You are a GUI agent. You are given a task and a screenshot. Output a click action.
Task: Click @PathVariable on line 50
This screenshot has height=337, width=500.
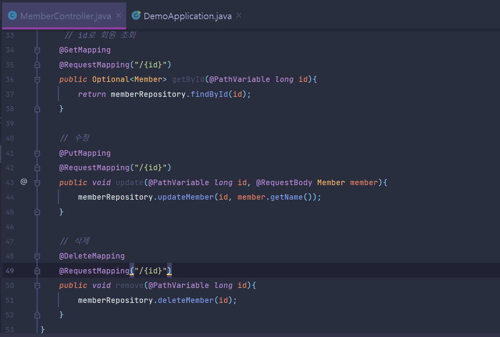(179, 285)
